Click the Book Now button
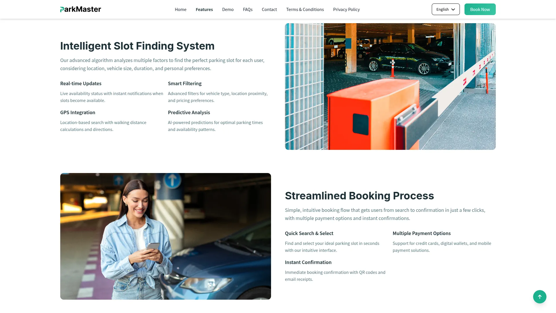The width and height of the screenshot is (556, 313). 480,9
